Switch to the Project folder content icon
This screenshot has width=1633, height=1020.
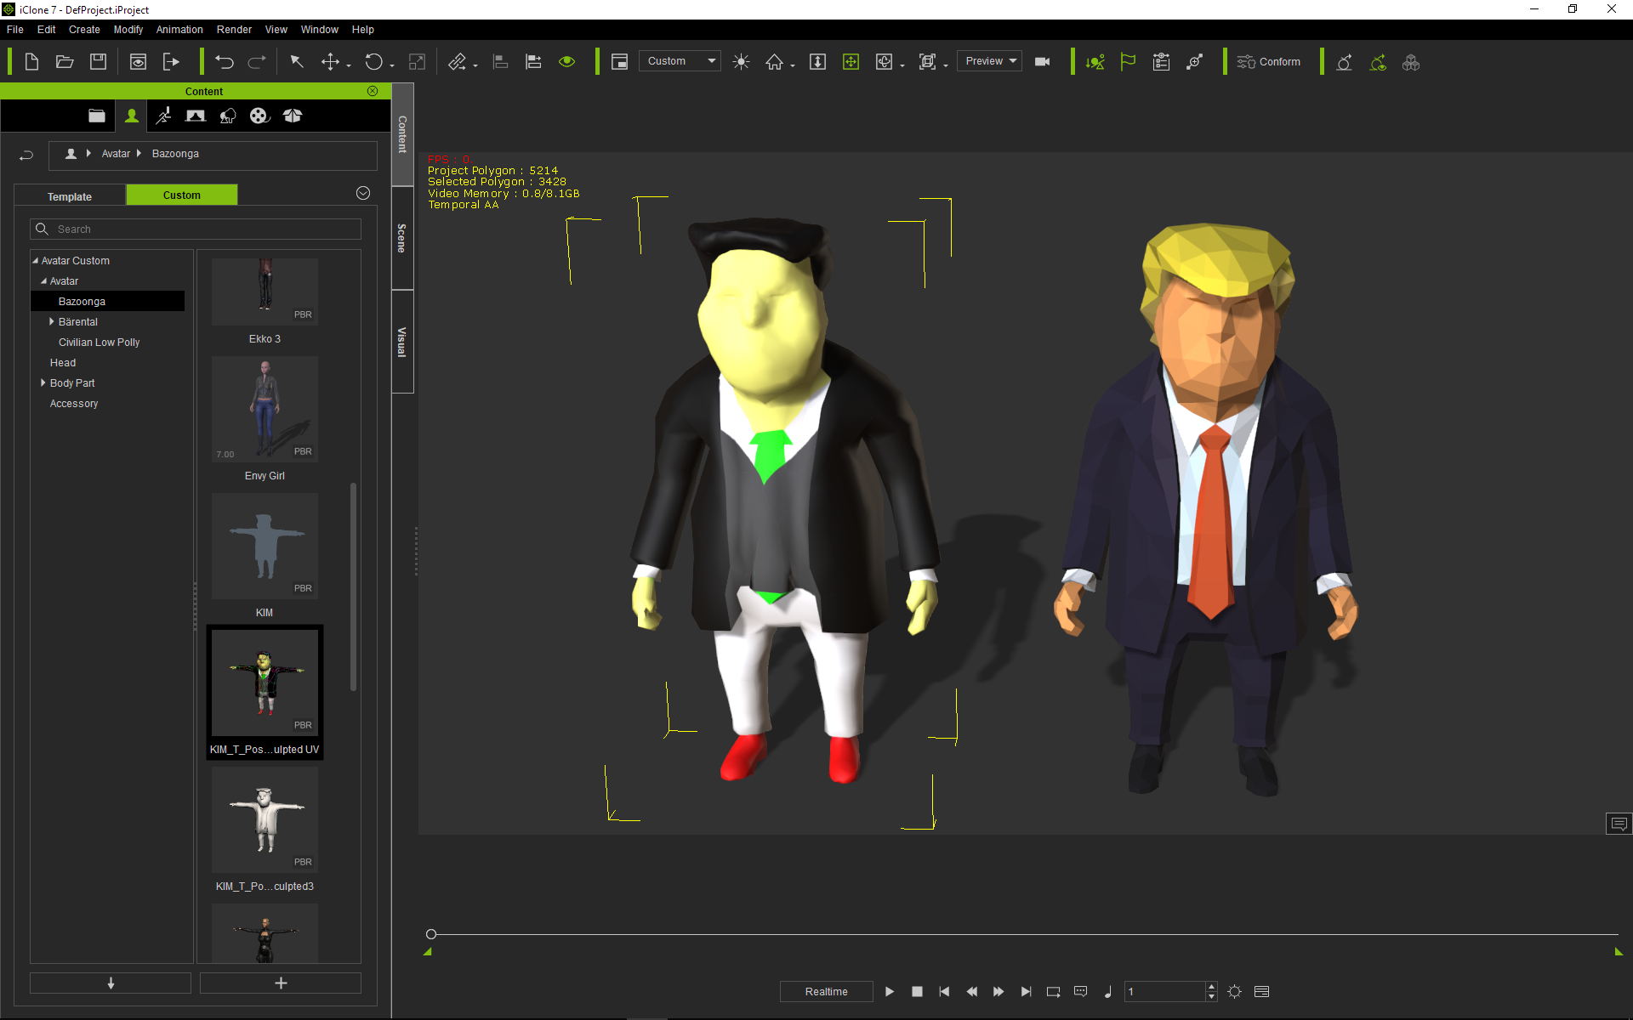tap(97, 116)
